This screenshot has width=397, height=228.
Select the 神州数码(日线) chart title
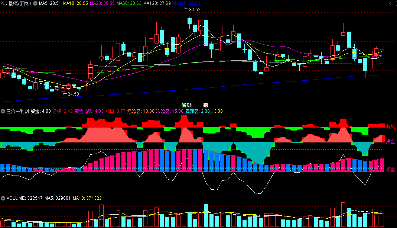(x=16, y=3)
